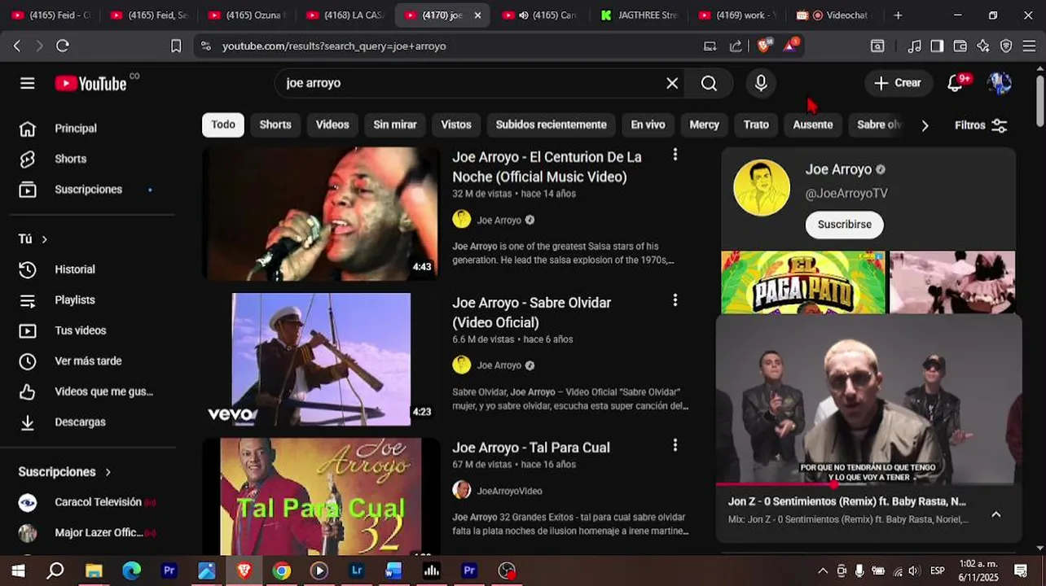This screenshot has width=1046, height=586.
Task: Open the Filtros options
Action: click(981, 125)
